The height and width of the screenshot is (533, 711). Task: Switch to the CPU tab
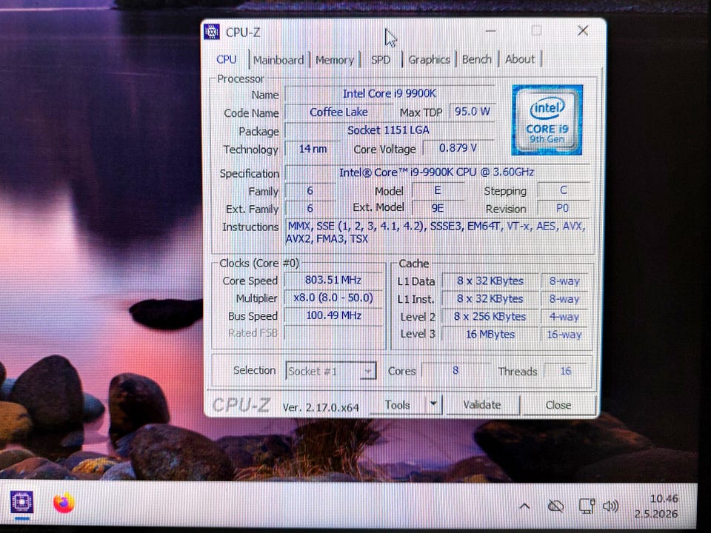click(x=227, y=60)
